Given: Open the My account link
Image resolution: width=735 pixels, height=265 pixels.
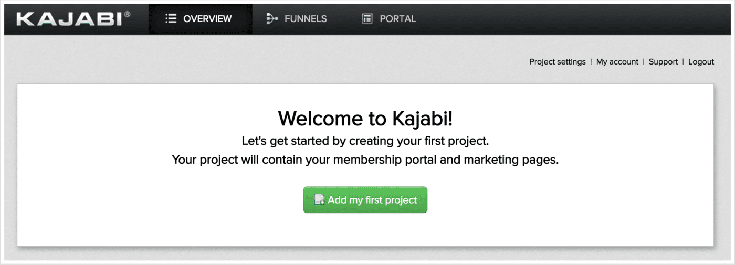Looking at the screenshot, I should pyautogui.click(x=617, y=62).
